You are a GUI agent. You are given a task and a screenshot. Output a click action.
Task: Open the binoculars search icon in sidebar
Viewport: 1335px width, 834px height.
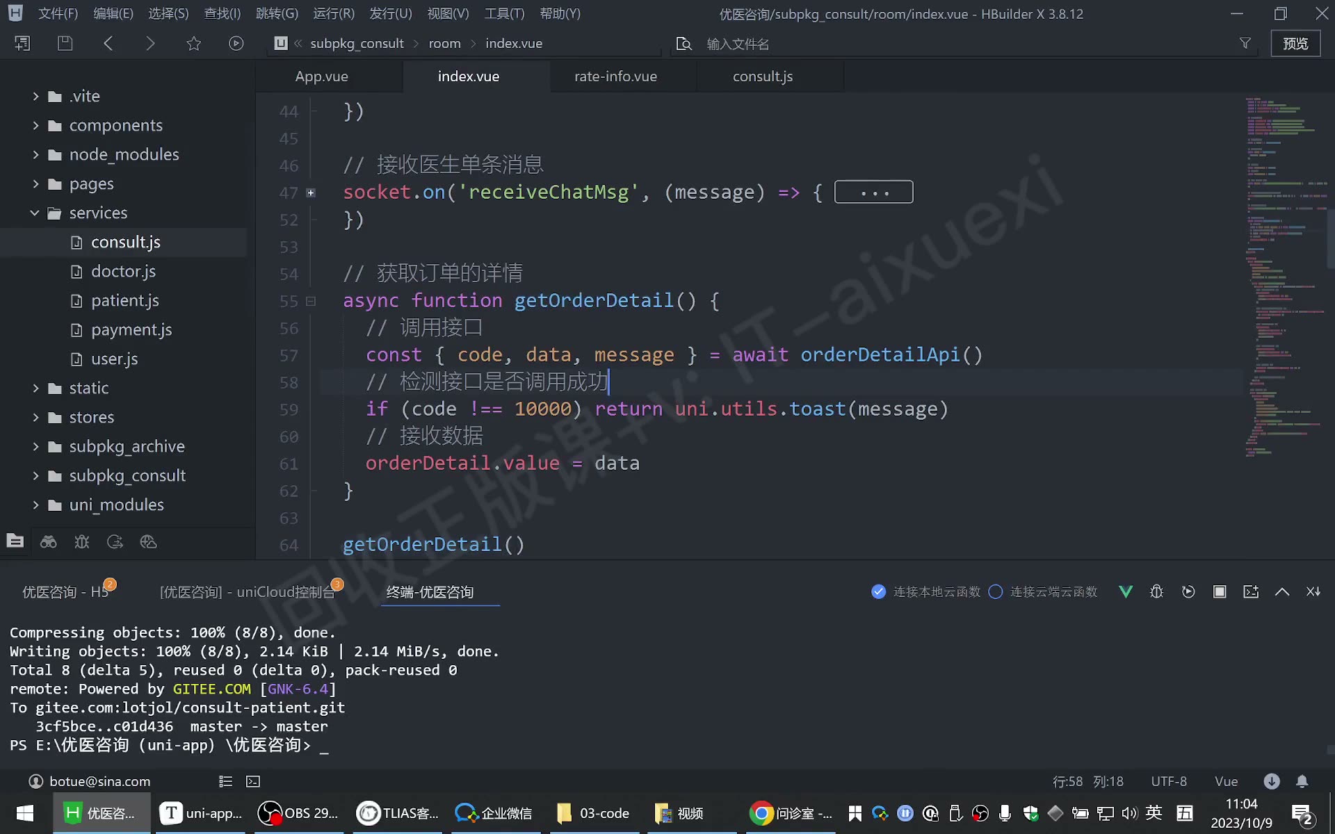tap(49, 541)
